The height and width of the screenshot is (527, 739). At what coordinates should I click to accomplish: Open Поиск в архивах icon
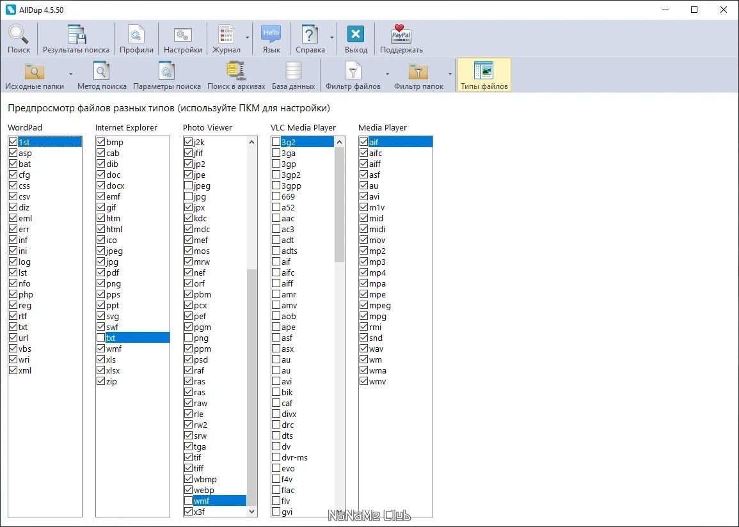(235, 71)
